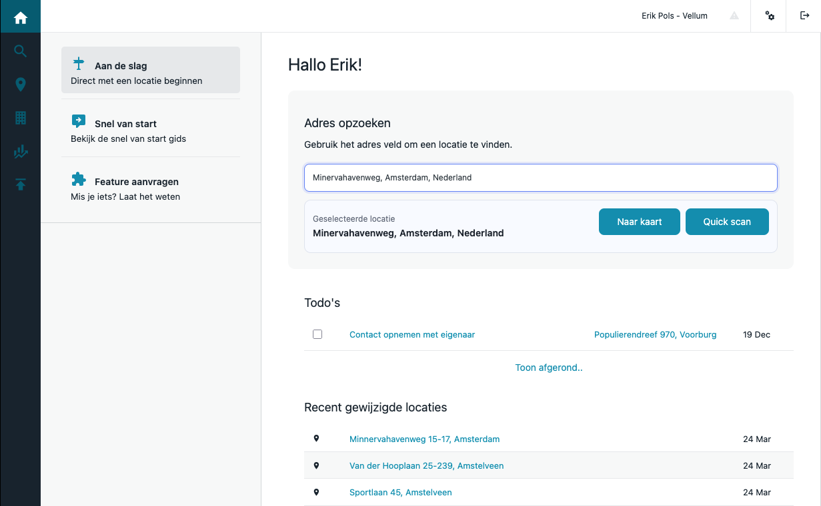Open the building icon in the sidebar
Image resolution: width=821 pixels, height=506 pixels.
(20, 118)
